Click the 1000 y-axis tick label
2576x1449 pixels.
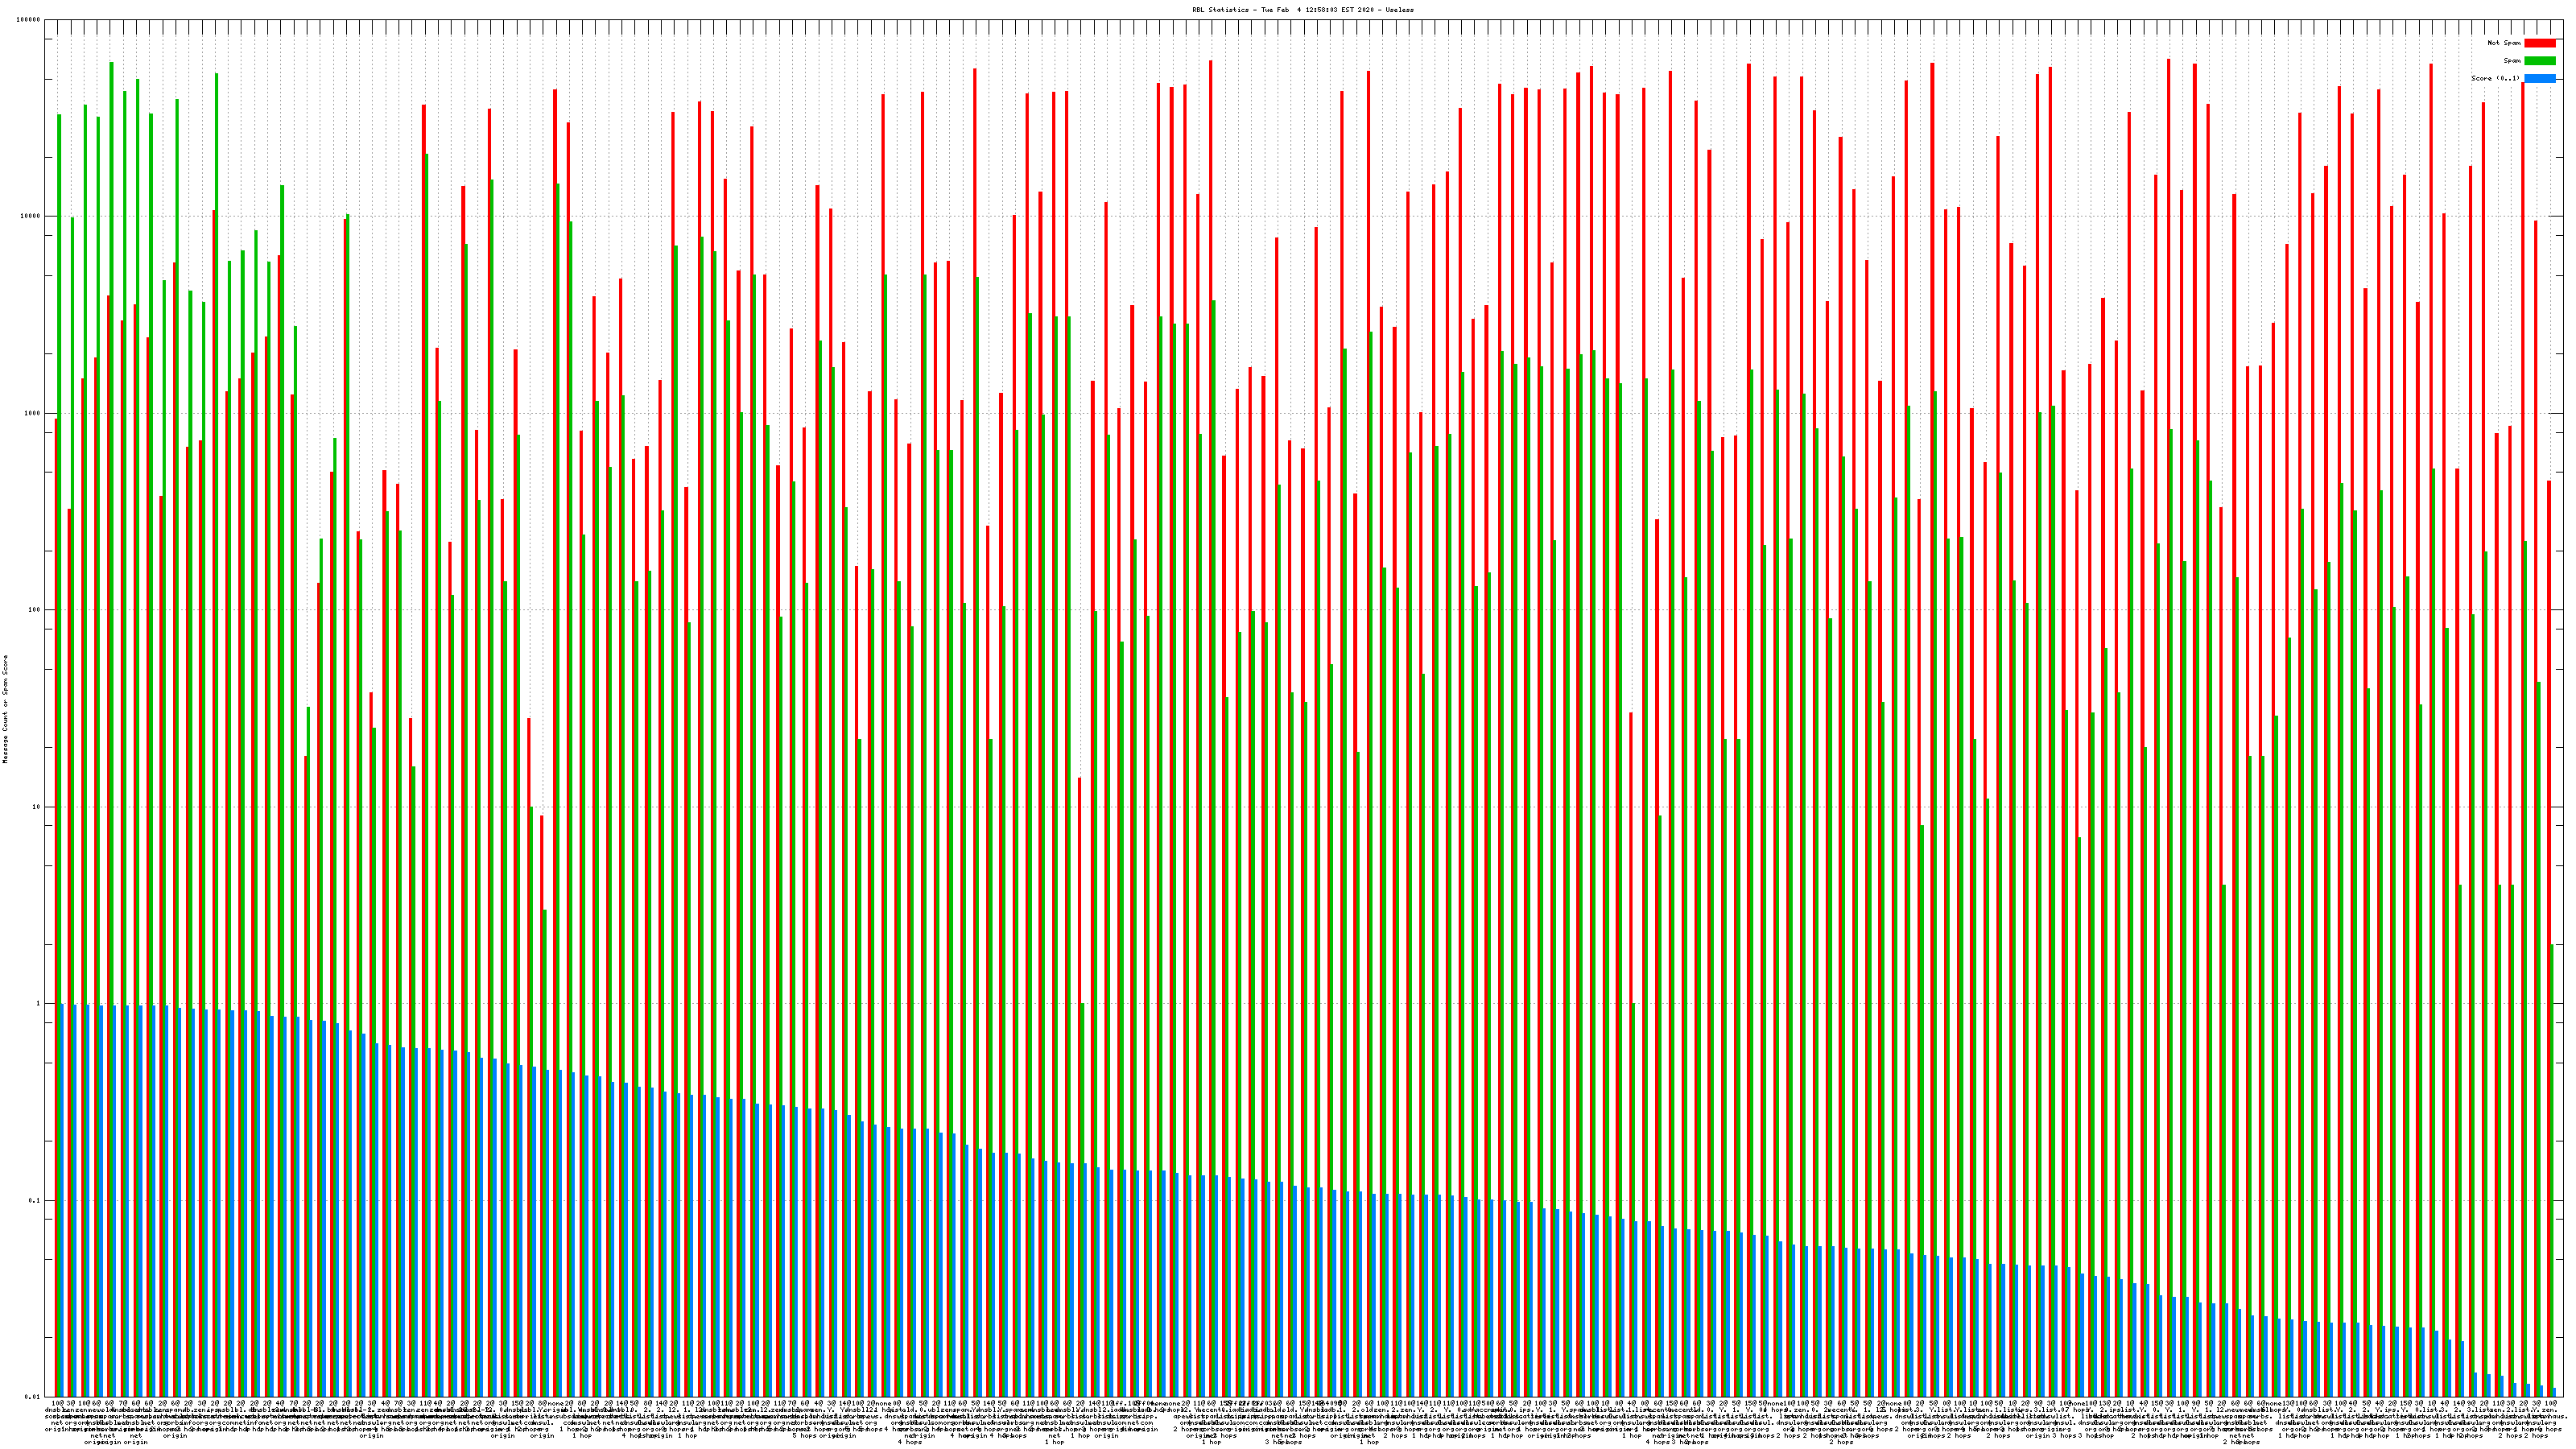click(x=32, y=413)
